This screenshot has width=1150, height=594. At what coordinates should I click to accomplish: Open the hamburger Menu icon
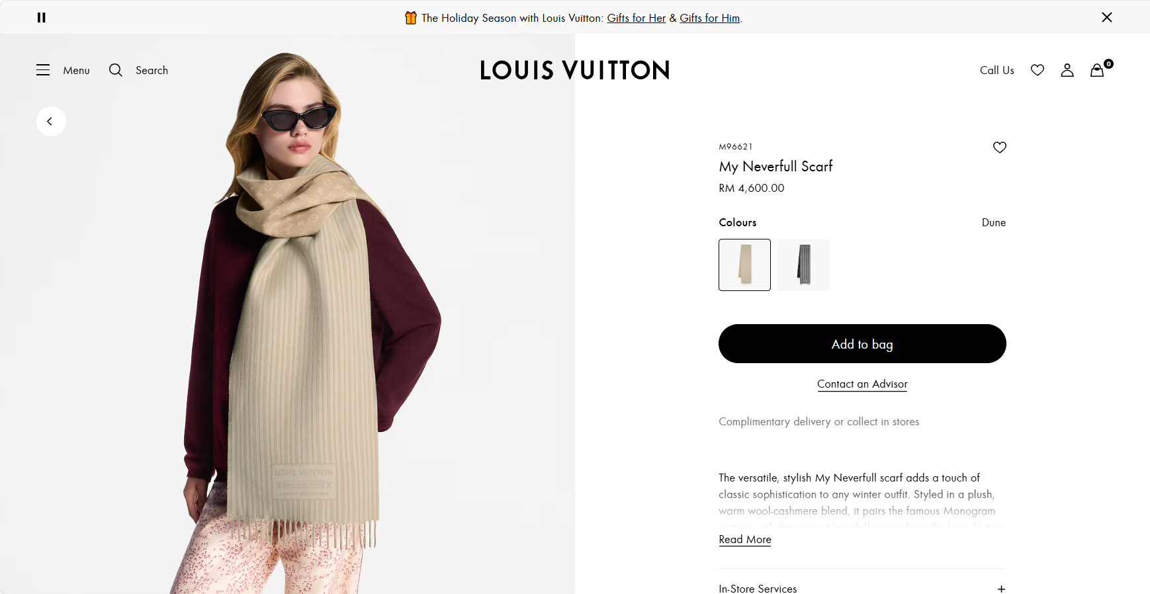43,70
